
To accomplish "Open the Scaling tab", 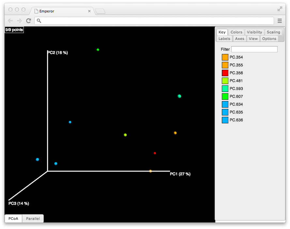I will click(x=273, y=32).
